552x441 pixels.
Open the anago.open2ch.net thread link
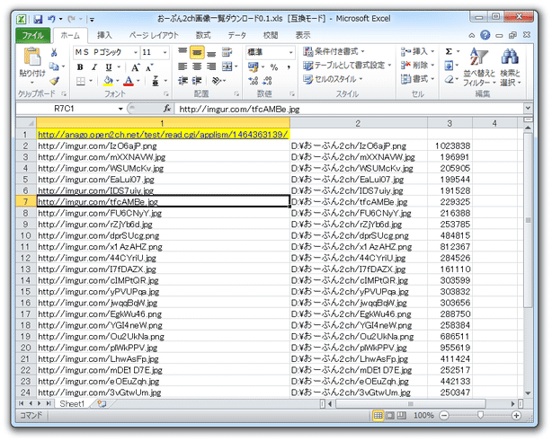163,135
